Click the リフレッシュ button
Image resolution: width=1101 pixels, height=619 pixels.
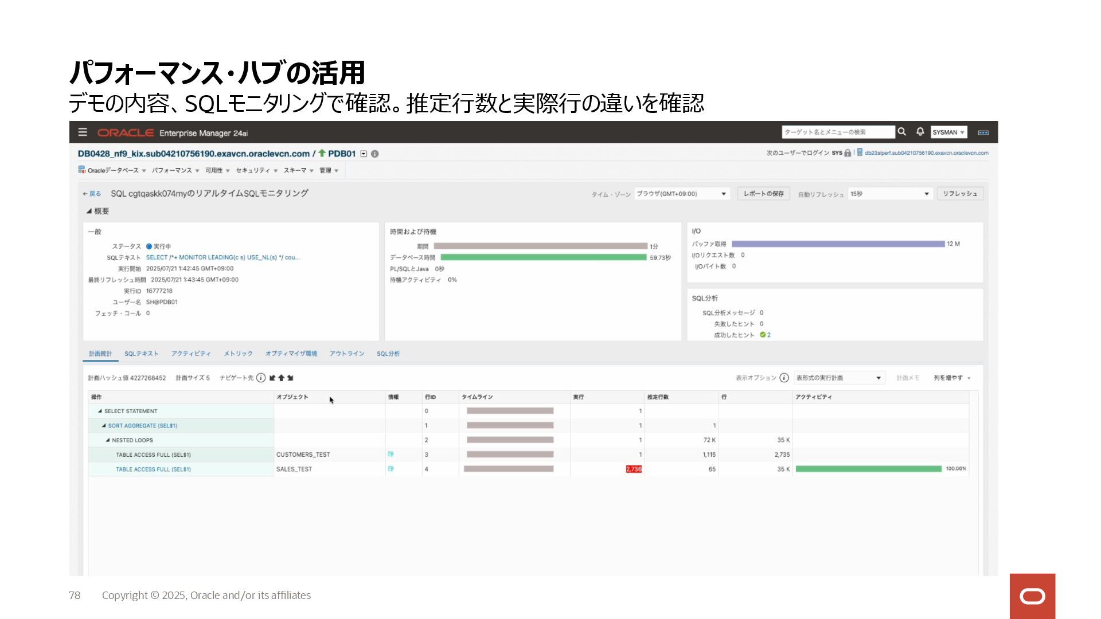coord(960,194)
